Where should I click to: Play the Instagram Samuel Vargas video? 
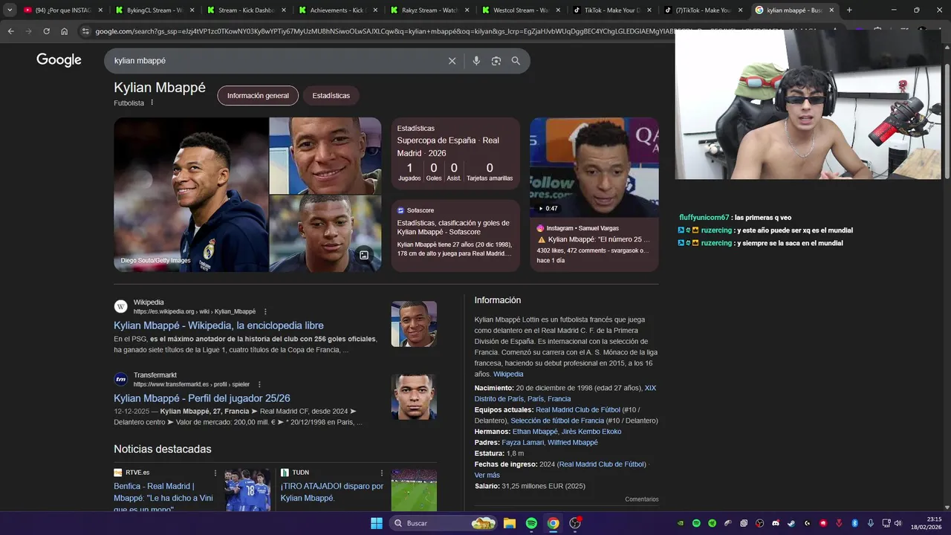tap(594, 167)
